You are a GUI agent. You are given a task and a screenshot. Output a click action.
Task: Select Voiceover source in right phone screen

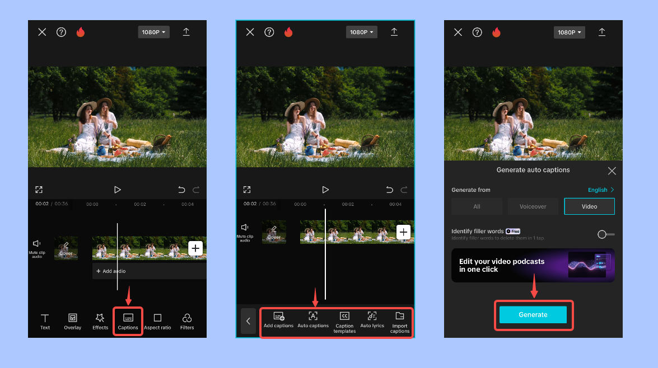[533, 206]
